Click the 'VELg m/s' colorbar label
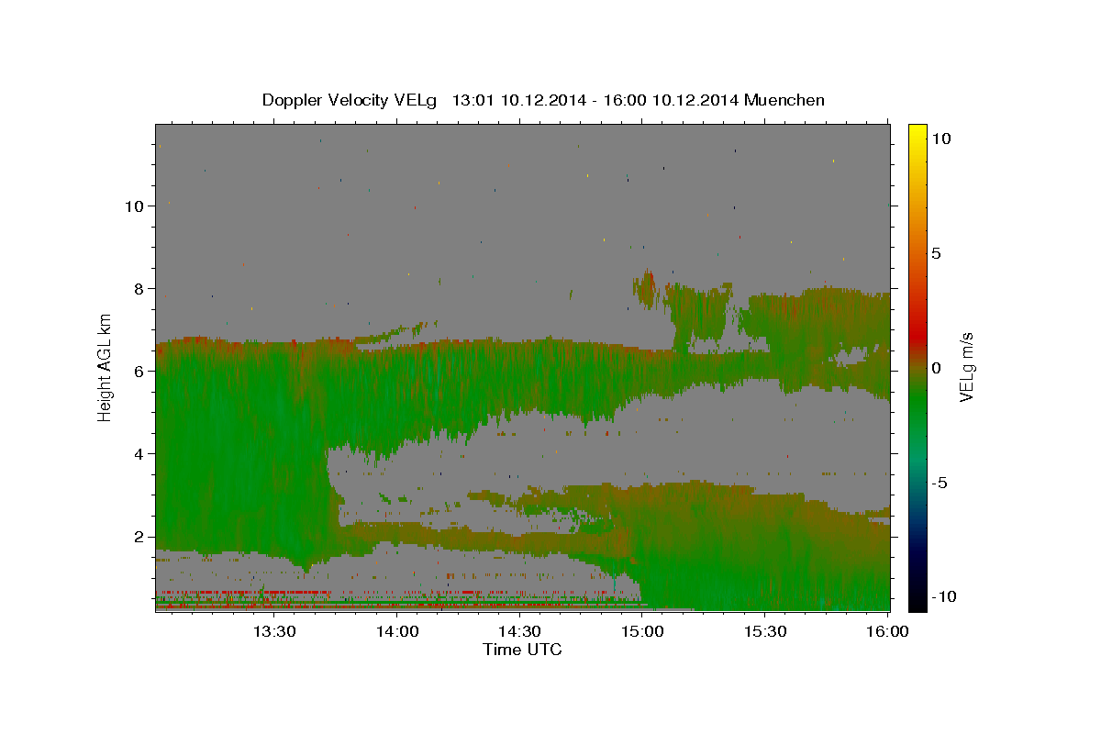This screenshot has height=734, width=1101. (967, 367)
